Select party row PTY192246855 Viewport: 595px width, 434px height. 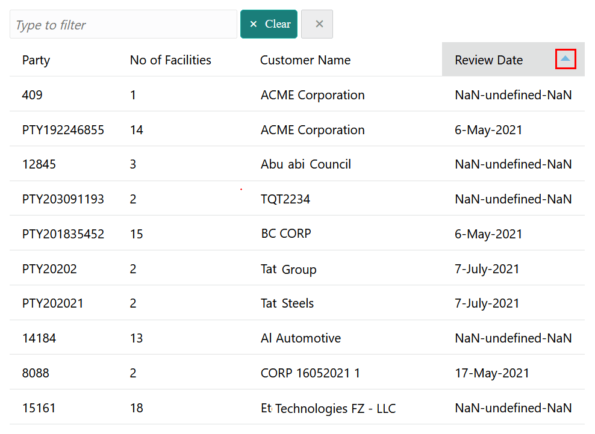pyautogui.click(x=63, y=130)
